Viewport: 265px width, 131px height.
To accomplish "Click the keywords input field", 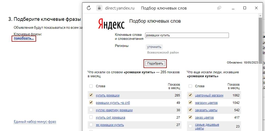I will coord(187,35).
